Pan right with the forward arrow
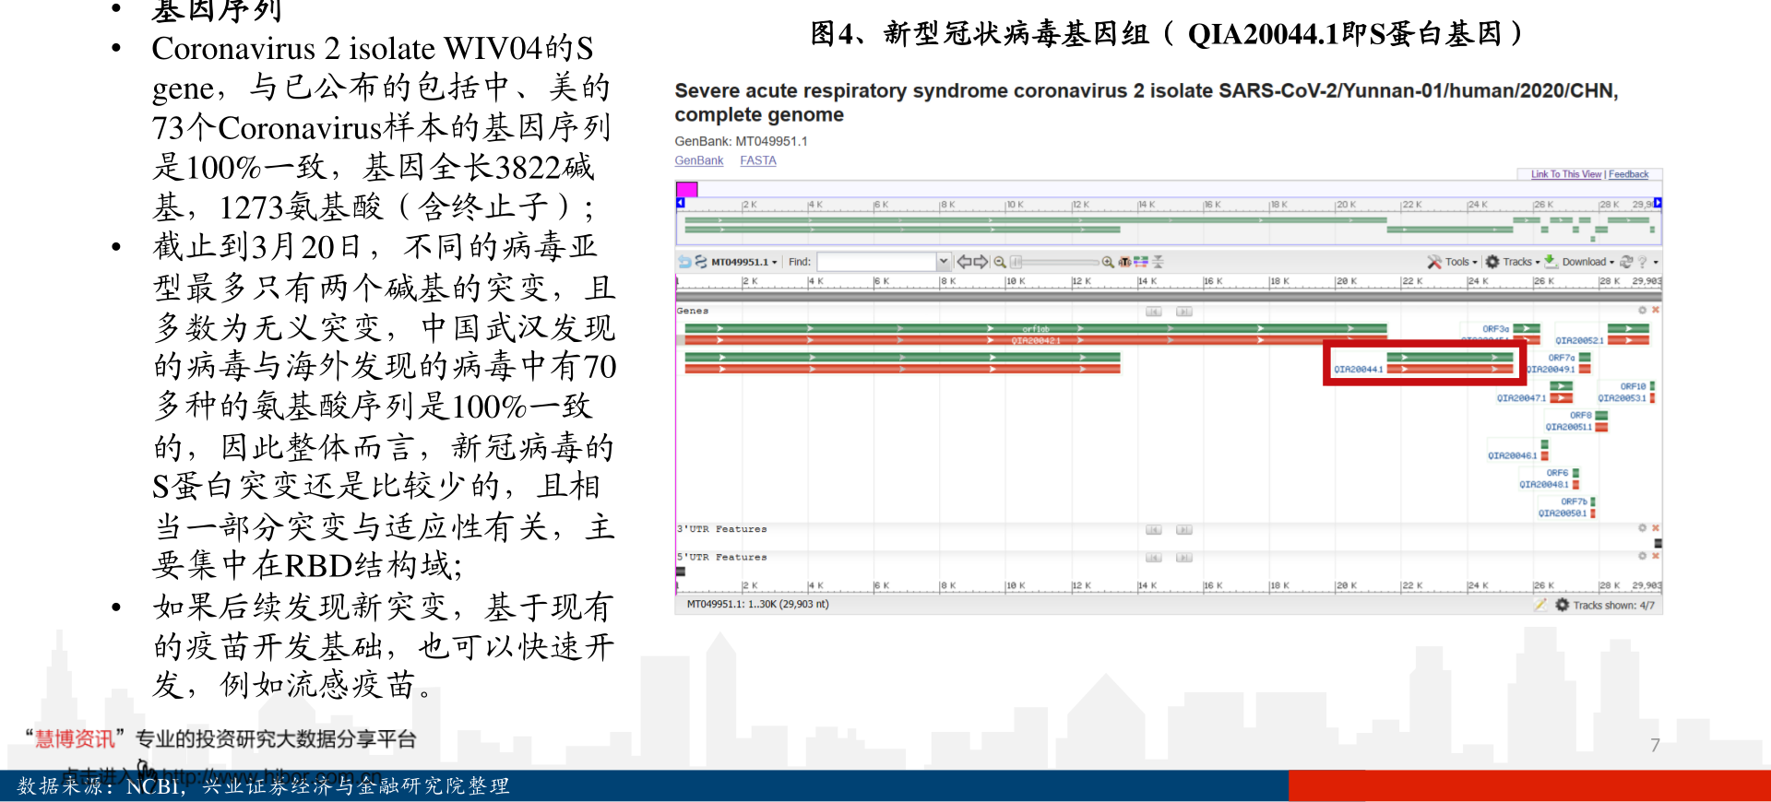Image resolution: width=1771 pixels, height=802 pixels. 981,262
